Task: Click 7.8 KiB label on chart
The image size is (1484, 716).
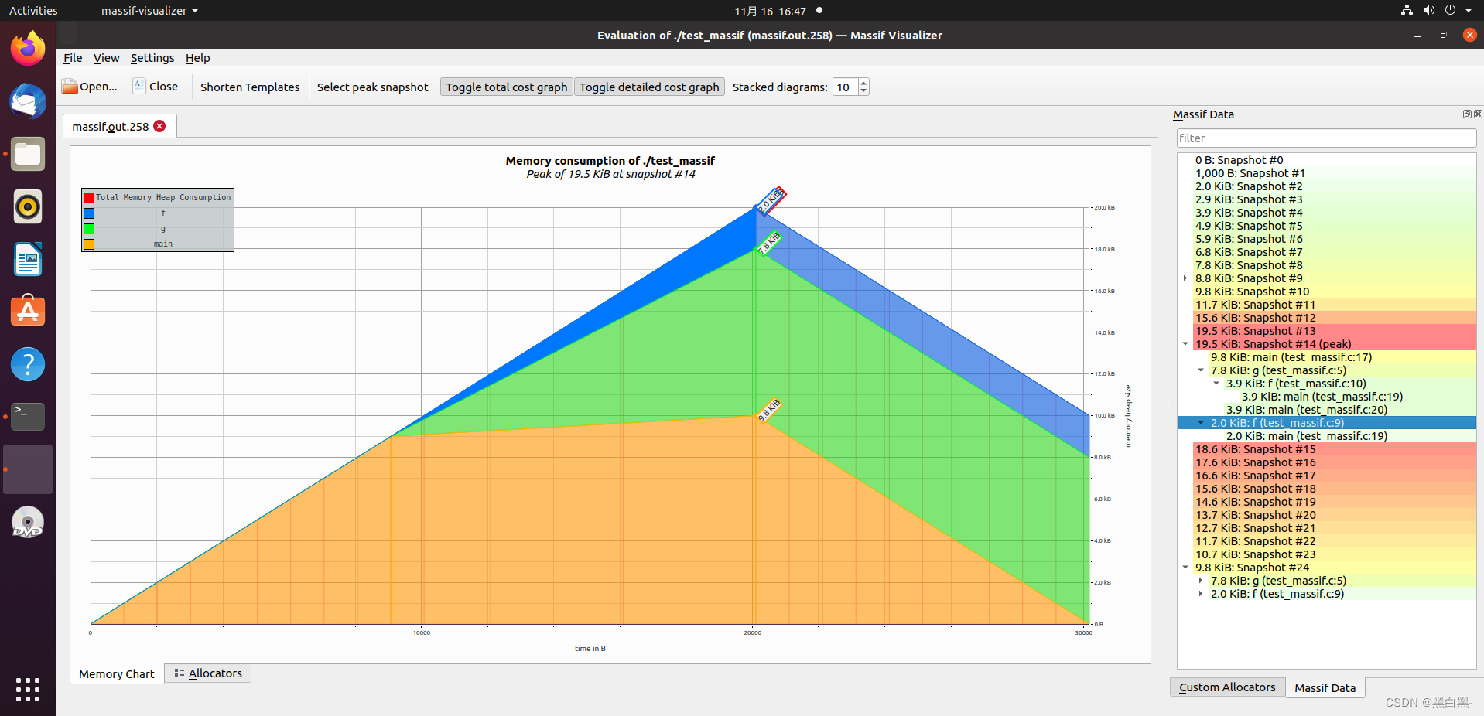Action: click(x=769, y=243)
